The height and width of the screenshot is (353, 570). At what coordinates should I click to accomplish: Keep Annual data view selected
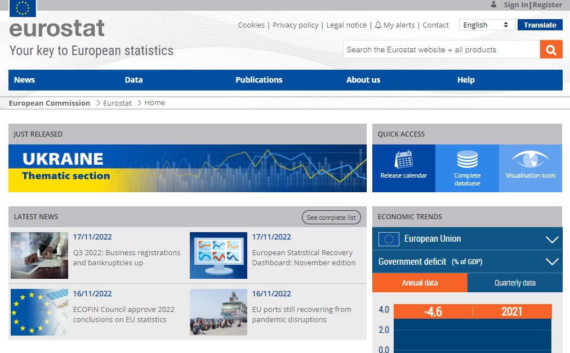pos(420,283)
